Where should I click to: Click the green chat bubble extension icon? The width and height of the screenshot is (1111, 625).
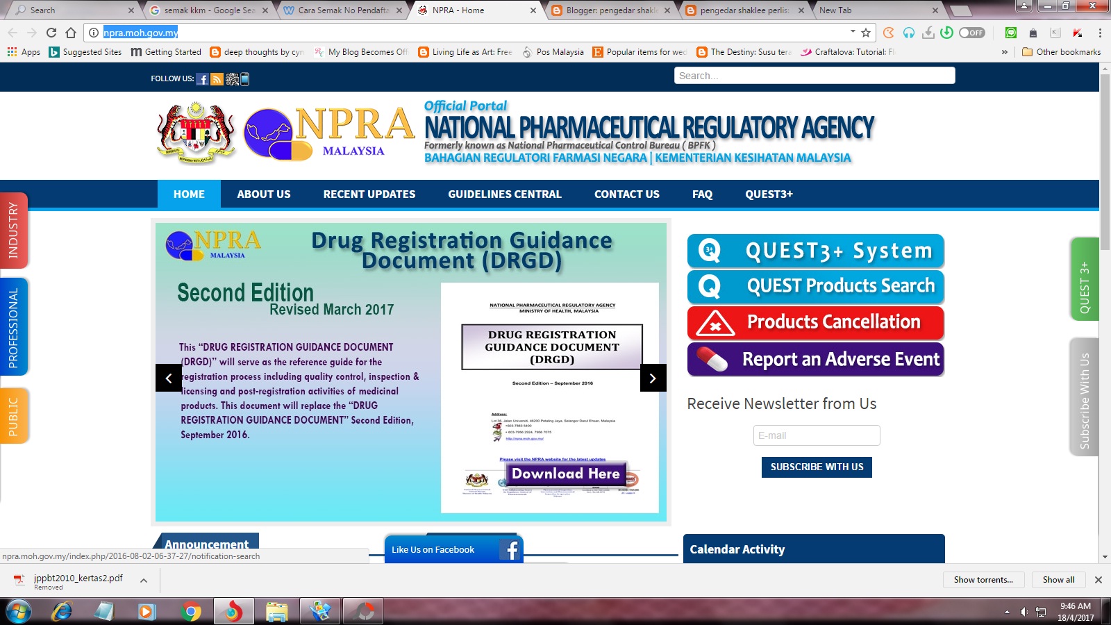click(x=1011, y=33)
